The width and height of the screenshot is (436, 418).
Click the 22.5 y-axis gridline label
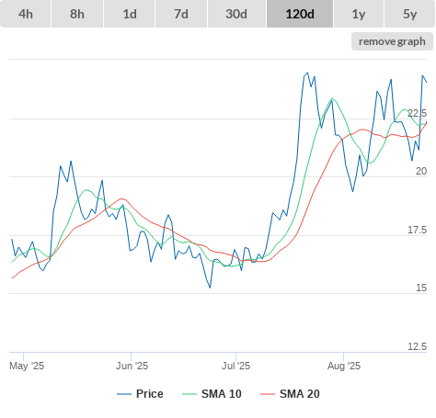[417, 113]
